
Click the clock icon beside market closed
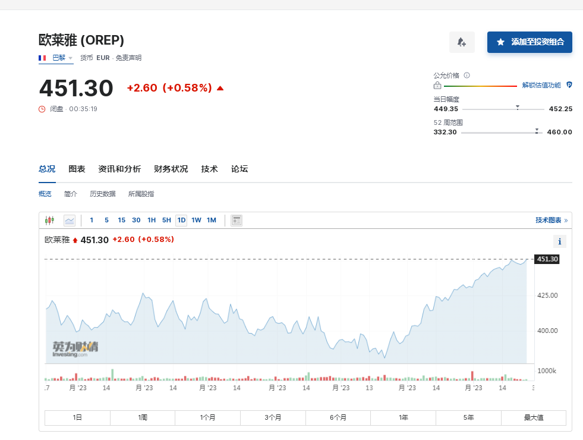(42, 109)
